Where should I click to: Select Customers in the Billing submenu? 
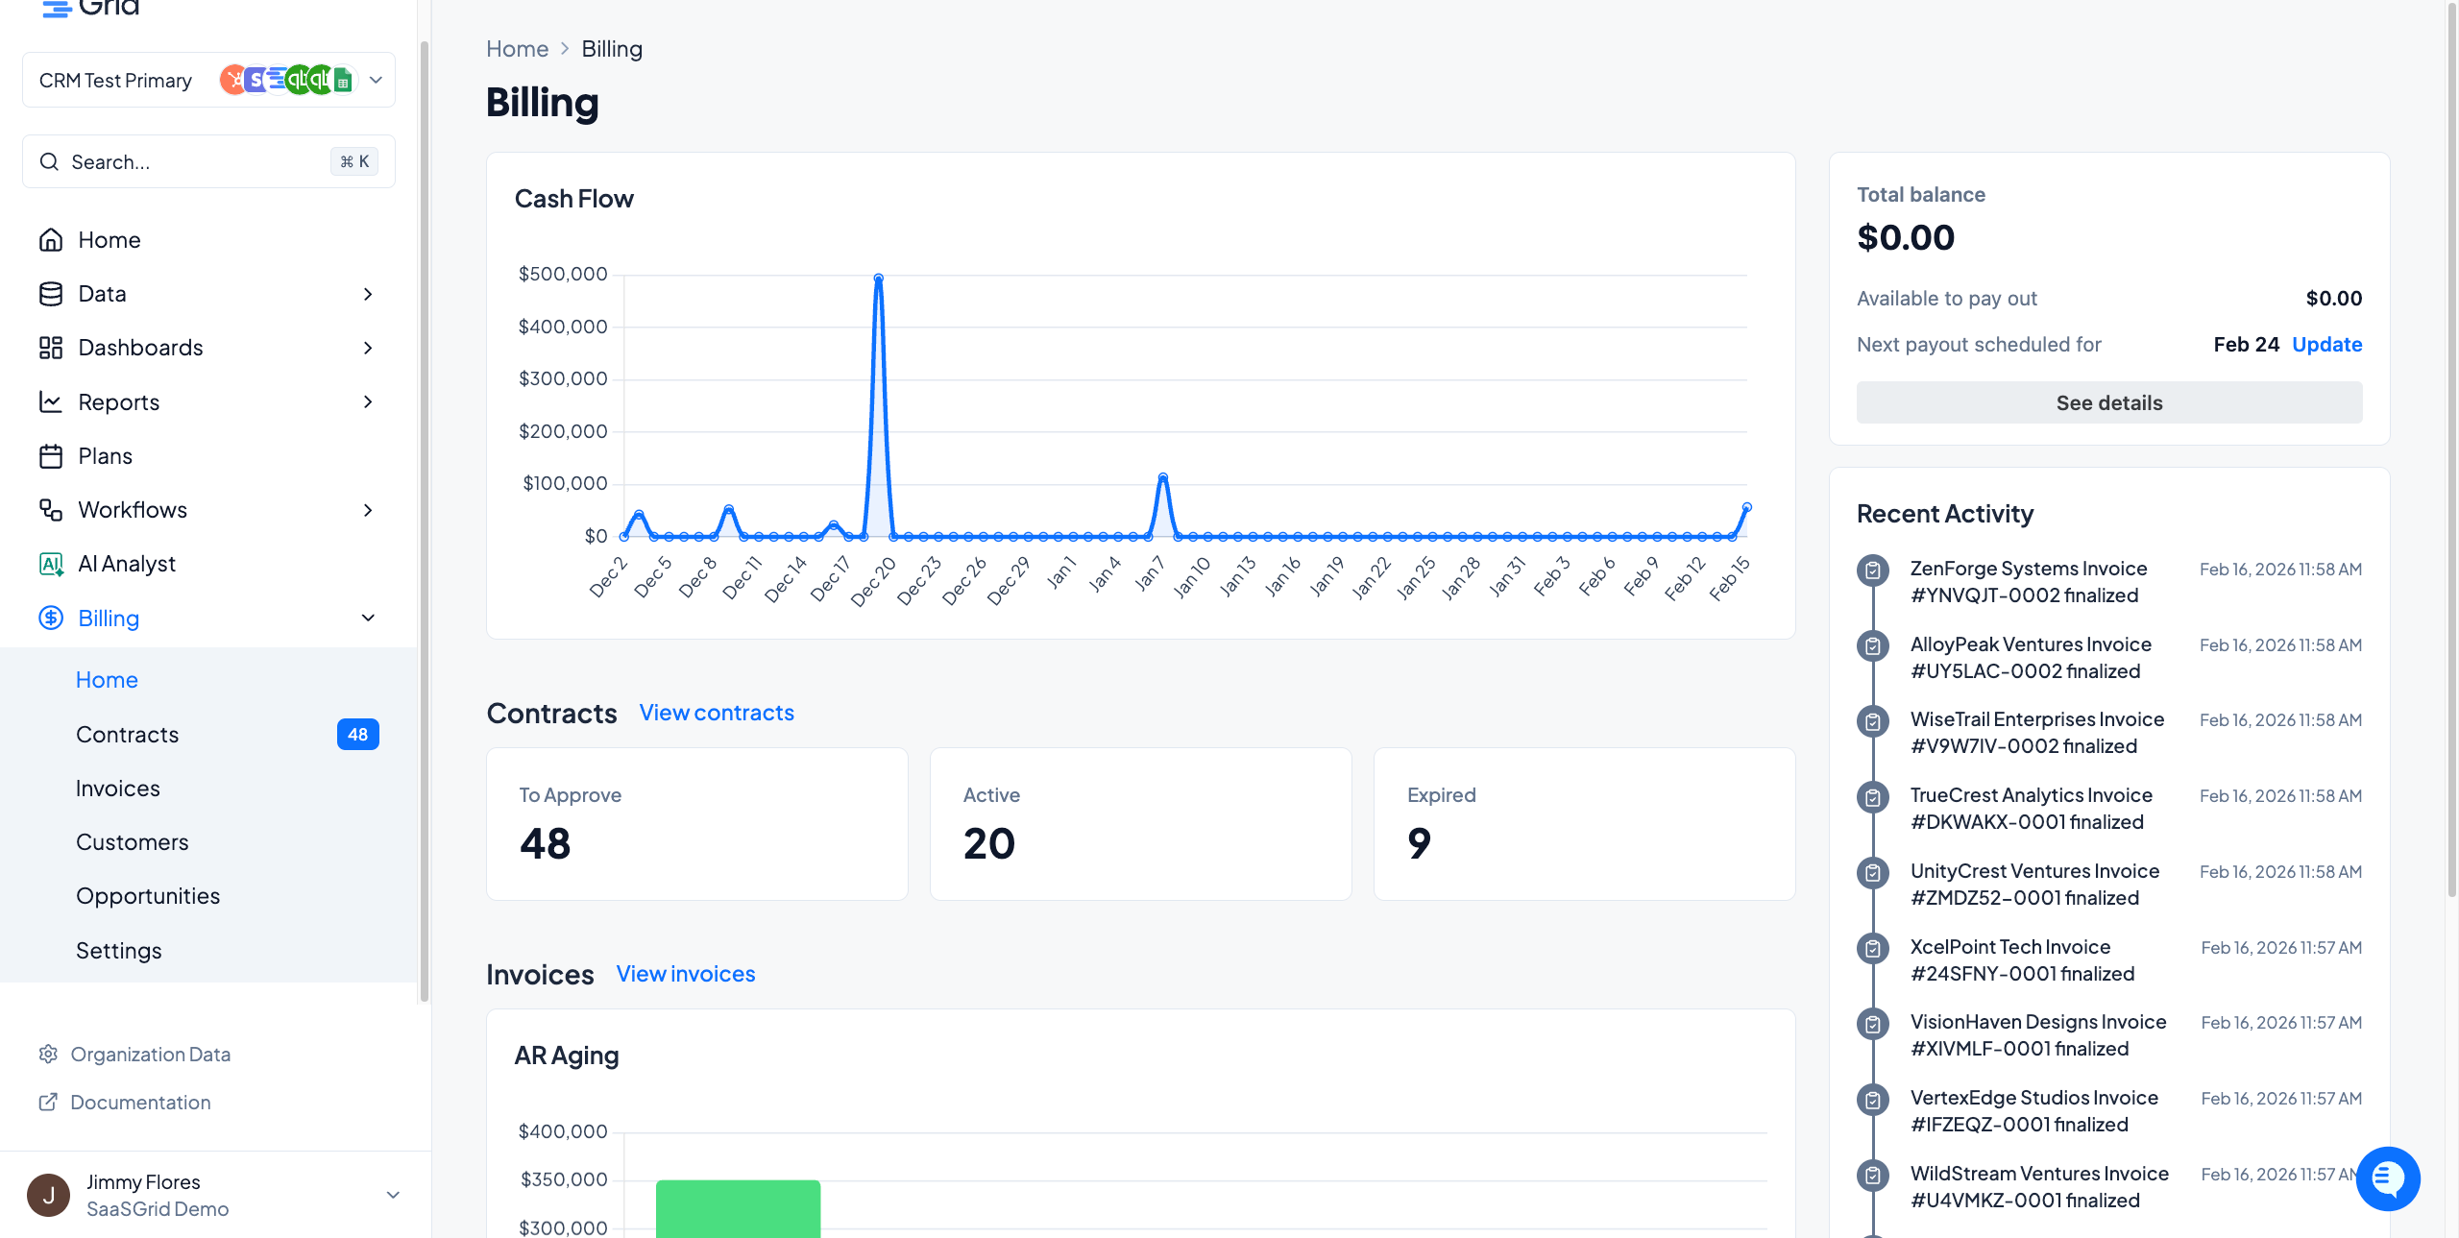coord(133,842)
